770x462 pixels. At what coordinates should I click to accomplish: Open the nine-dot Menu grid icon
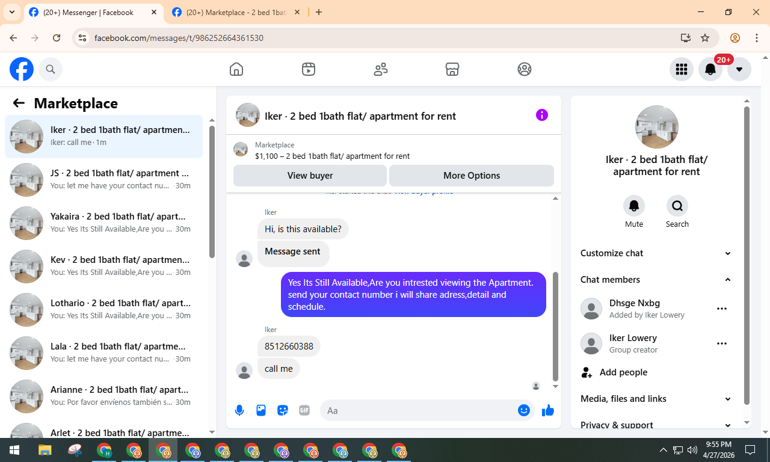coord(682,69)
